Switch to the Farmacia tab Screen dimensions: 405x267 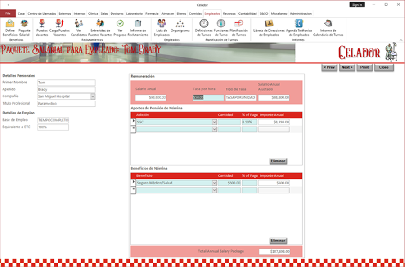(x=152, y=14)
